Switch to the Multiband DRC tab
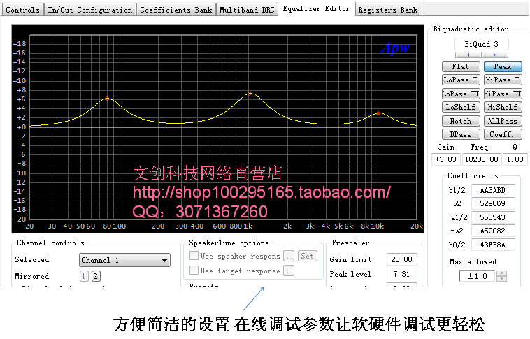The height and width of the screenshot is (339, 530). coord(248,10)
